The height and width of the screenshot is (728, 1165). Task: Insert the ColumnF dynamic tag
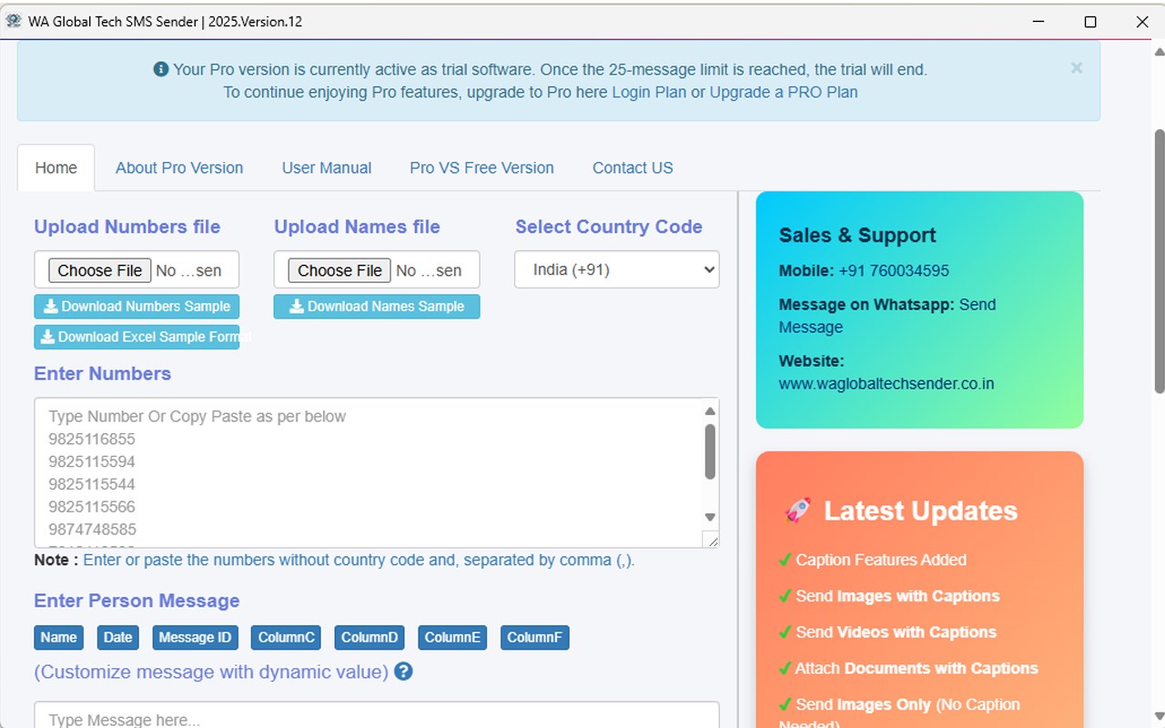click(x=535, y=637)
